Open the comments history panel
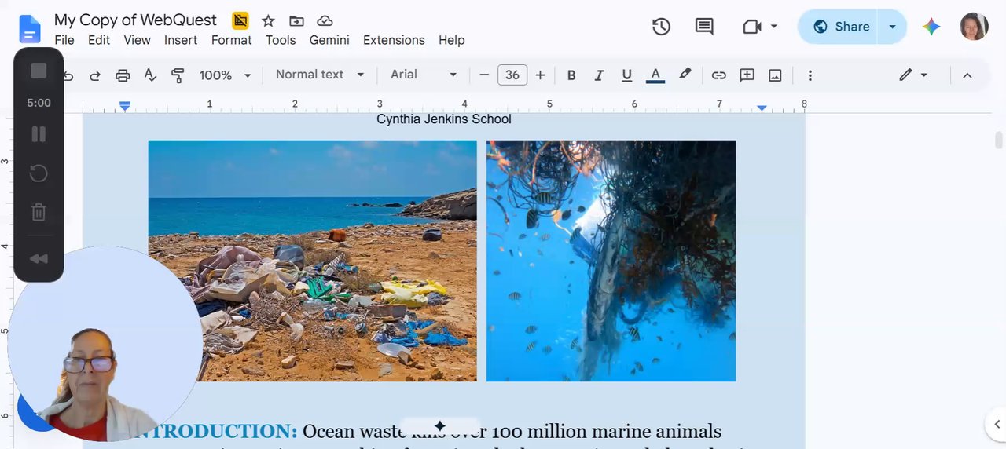Screen dimensions: 1006x449 pyautogui.click(x=704, y=27)
